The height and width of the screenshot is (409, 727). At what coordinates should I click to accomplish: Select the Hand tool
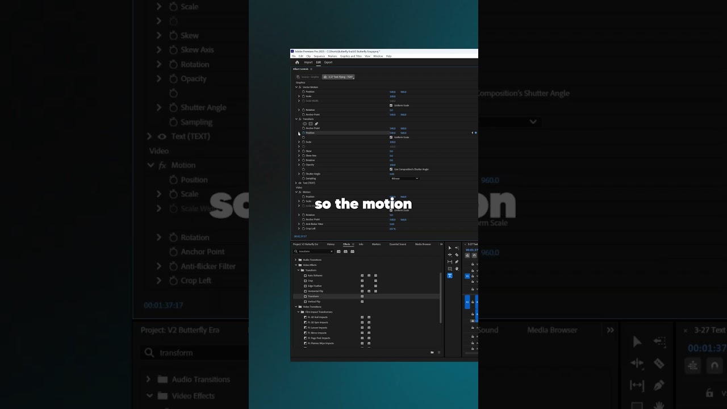457,269
